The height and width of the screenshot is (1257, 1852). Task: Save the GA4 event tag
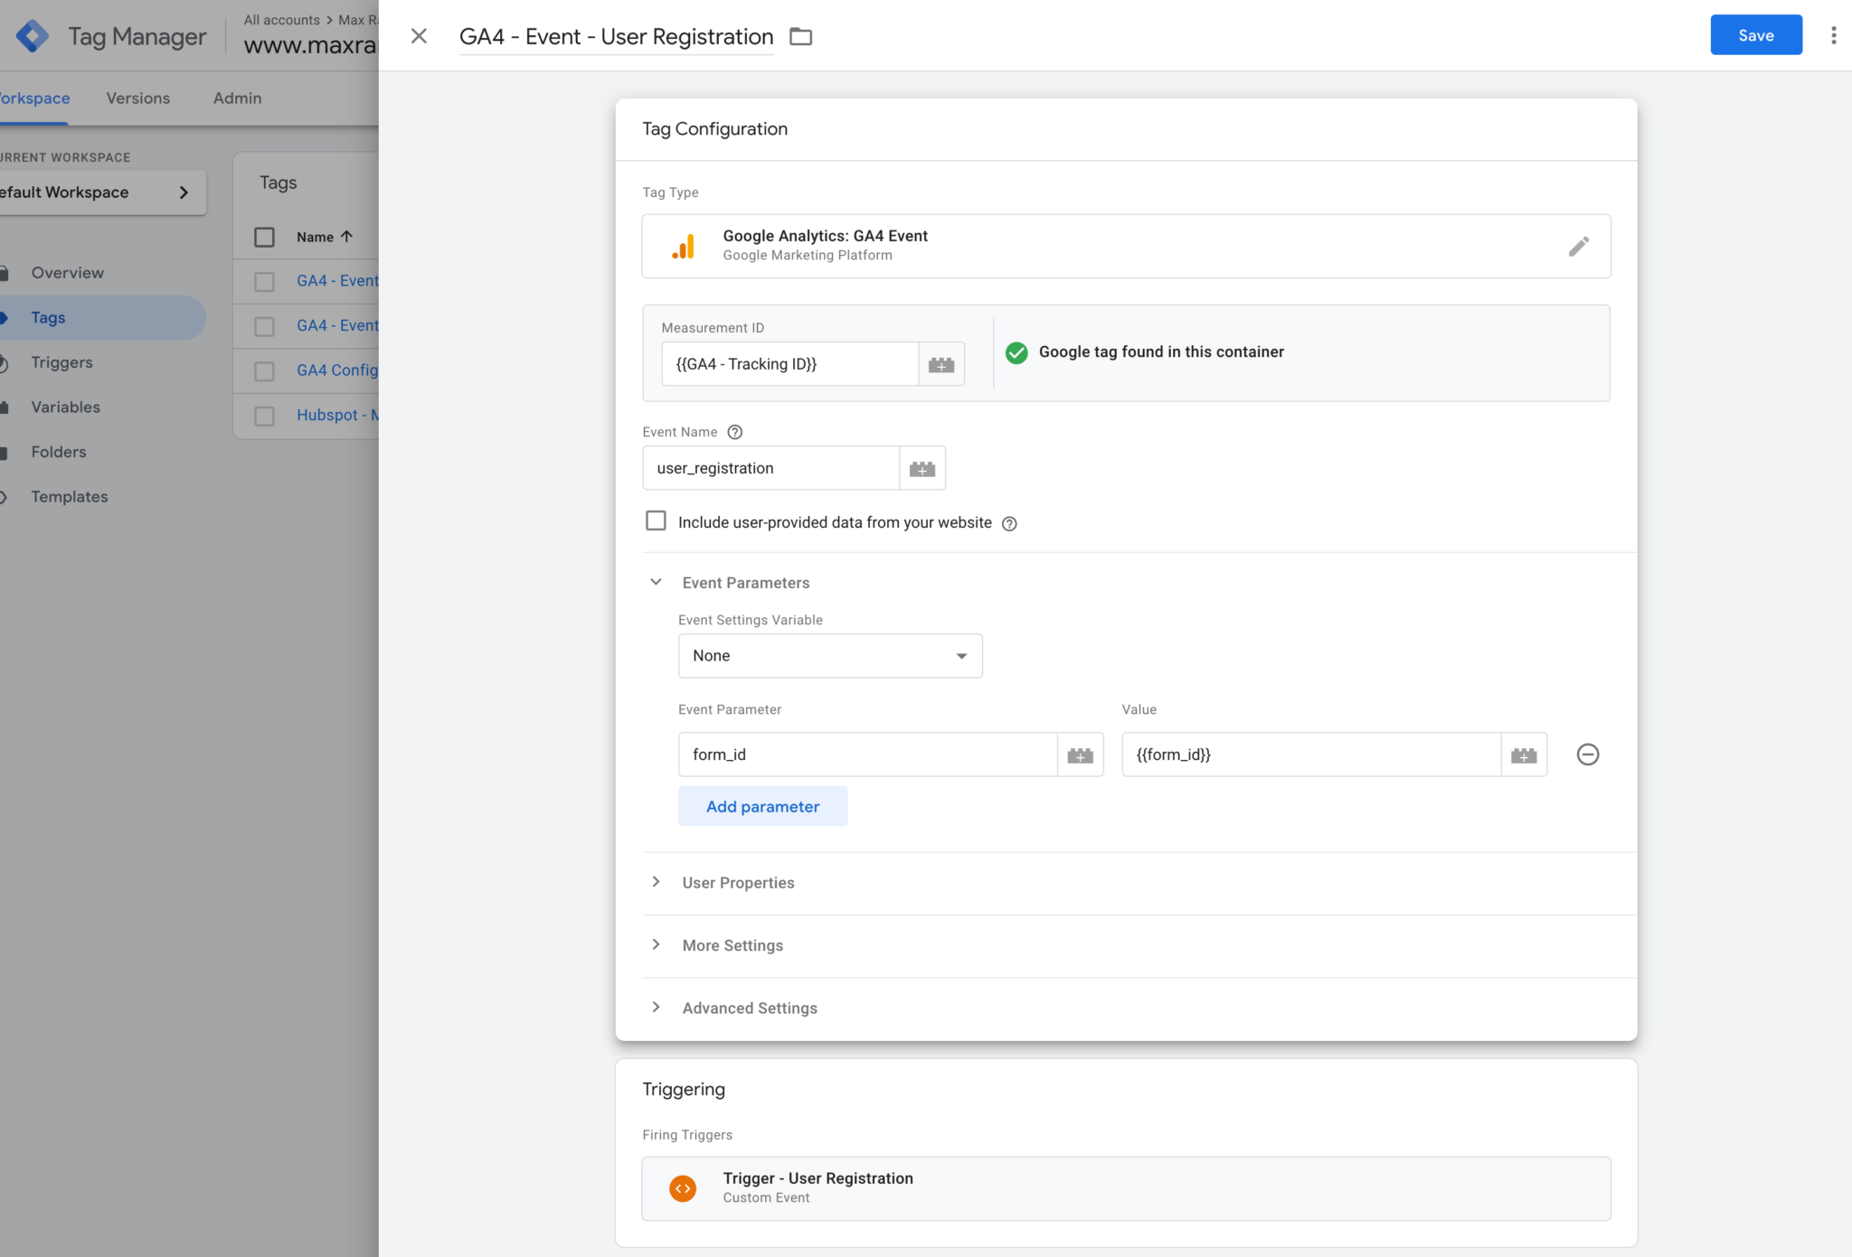[1754, 34]
